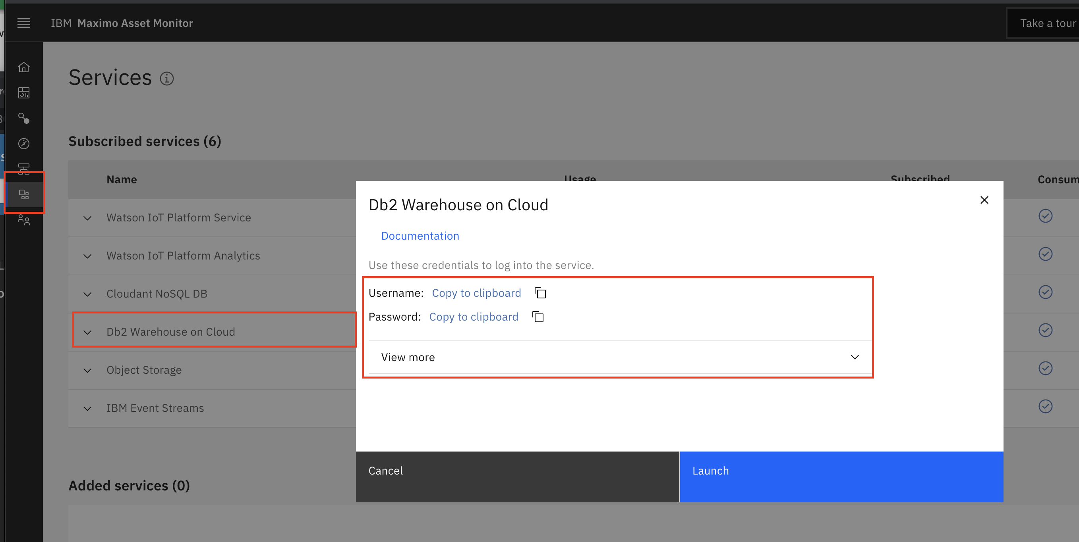
Task: Expand the Watson IoT Platform Service row
Action: coord(87,218)
